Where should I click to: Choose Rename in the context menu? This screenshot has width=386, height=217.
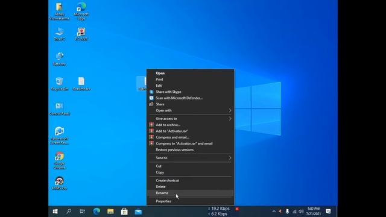pyautogui.click(x=191, y=193)
